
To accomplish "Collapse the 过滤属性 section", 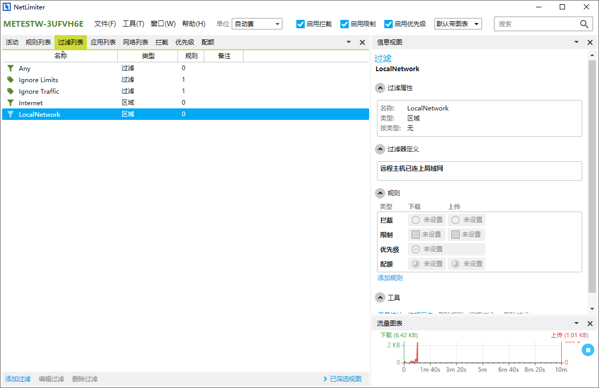I will coord(380,88).
